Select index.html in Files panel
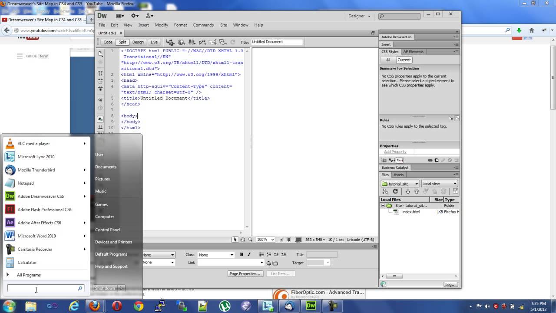The height and width of the screenshot is (313, 556). click(411, 212)
